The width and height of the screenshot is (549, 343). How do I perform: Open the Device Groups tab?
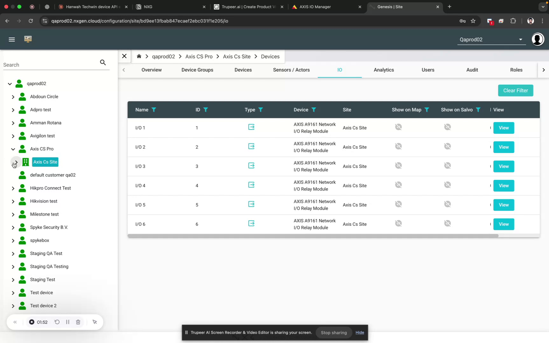197,70
